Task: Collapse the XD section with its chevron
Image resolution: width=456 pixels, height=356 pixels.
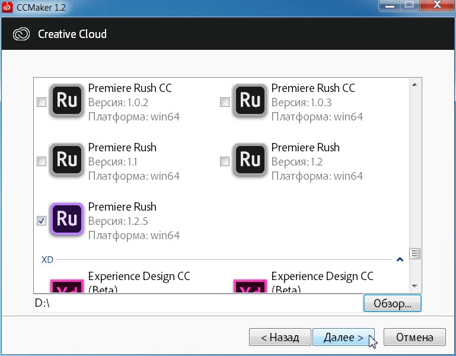Action: [x=400, y=259]
